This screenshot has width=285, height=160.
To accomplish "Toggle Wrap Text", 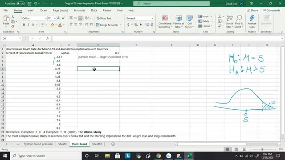I will pos(104,18).
